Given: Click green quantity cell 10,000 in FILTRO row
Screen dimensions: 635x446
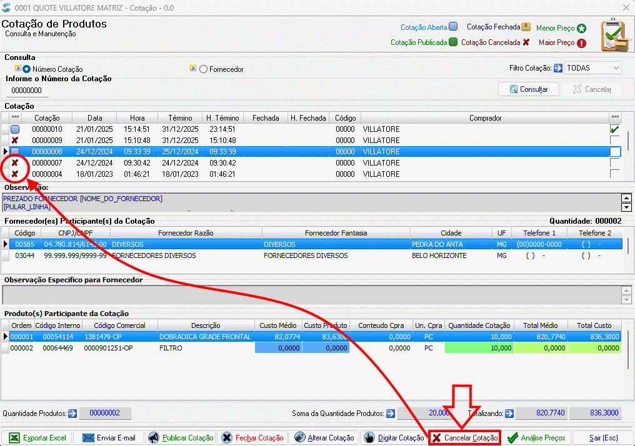Looking at the screenshot, I should click(x=479, y=348).
